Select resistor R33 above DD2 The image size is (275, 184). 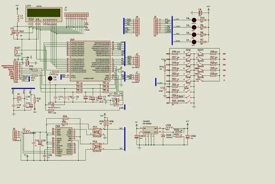(x=65, y=124)
